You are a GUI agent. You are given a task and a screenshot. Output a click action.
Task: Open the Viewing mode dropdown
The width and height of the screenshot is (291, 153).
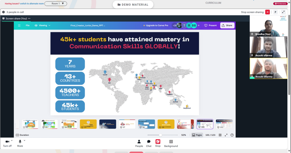click(x=42, y=25)
